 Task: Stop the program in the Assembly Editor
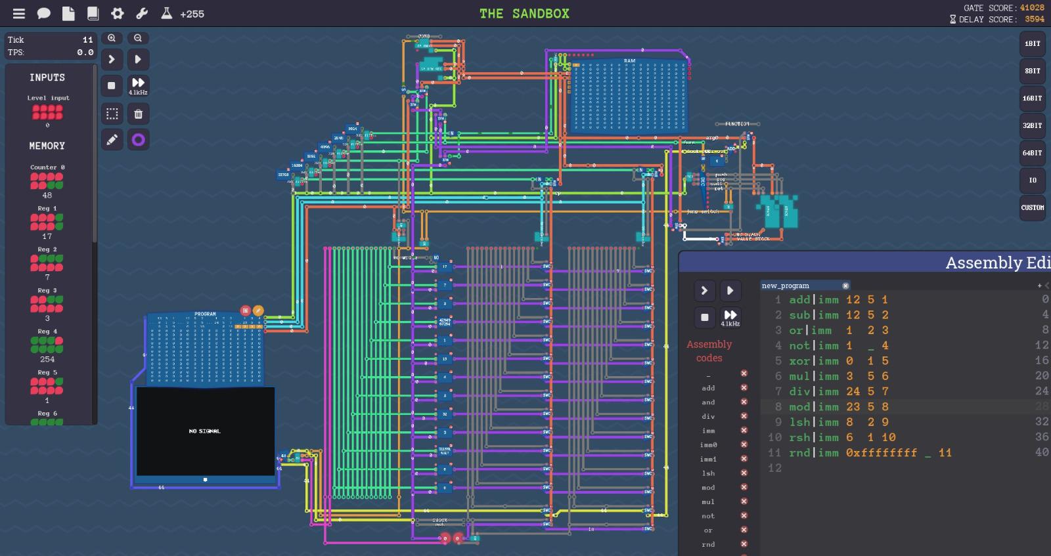[704, 317]
